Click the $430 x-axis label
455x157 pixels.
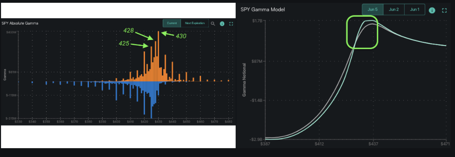coord(158,122)
